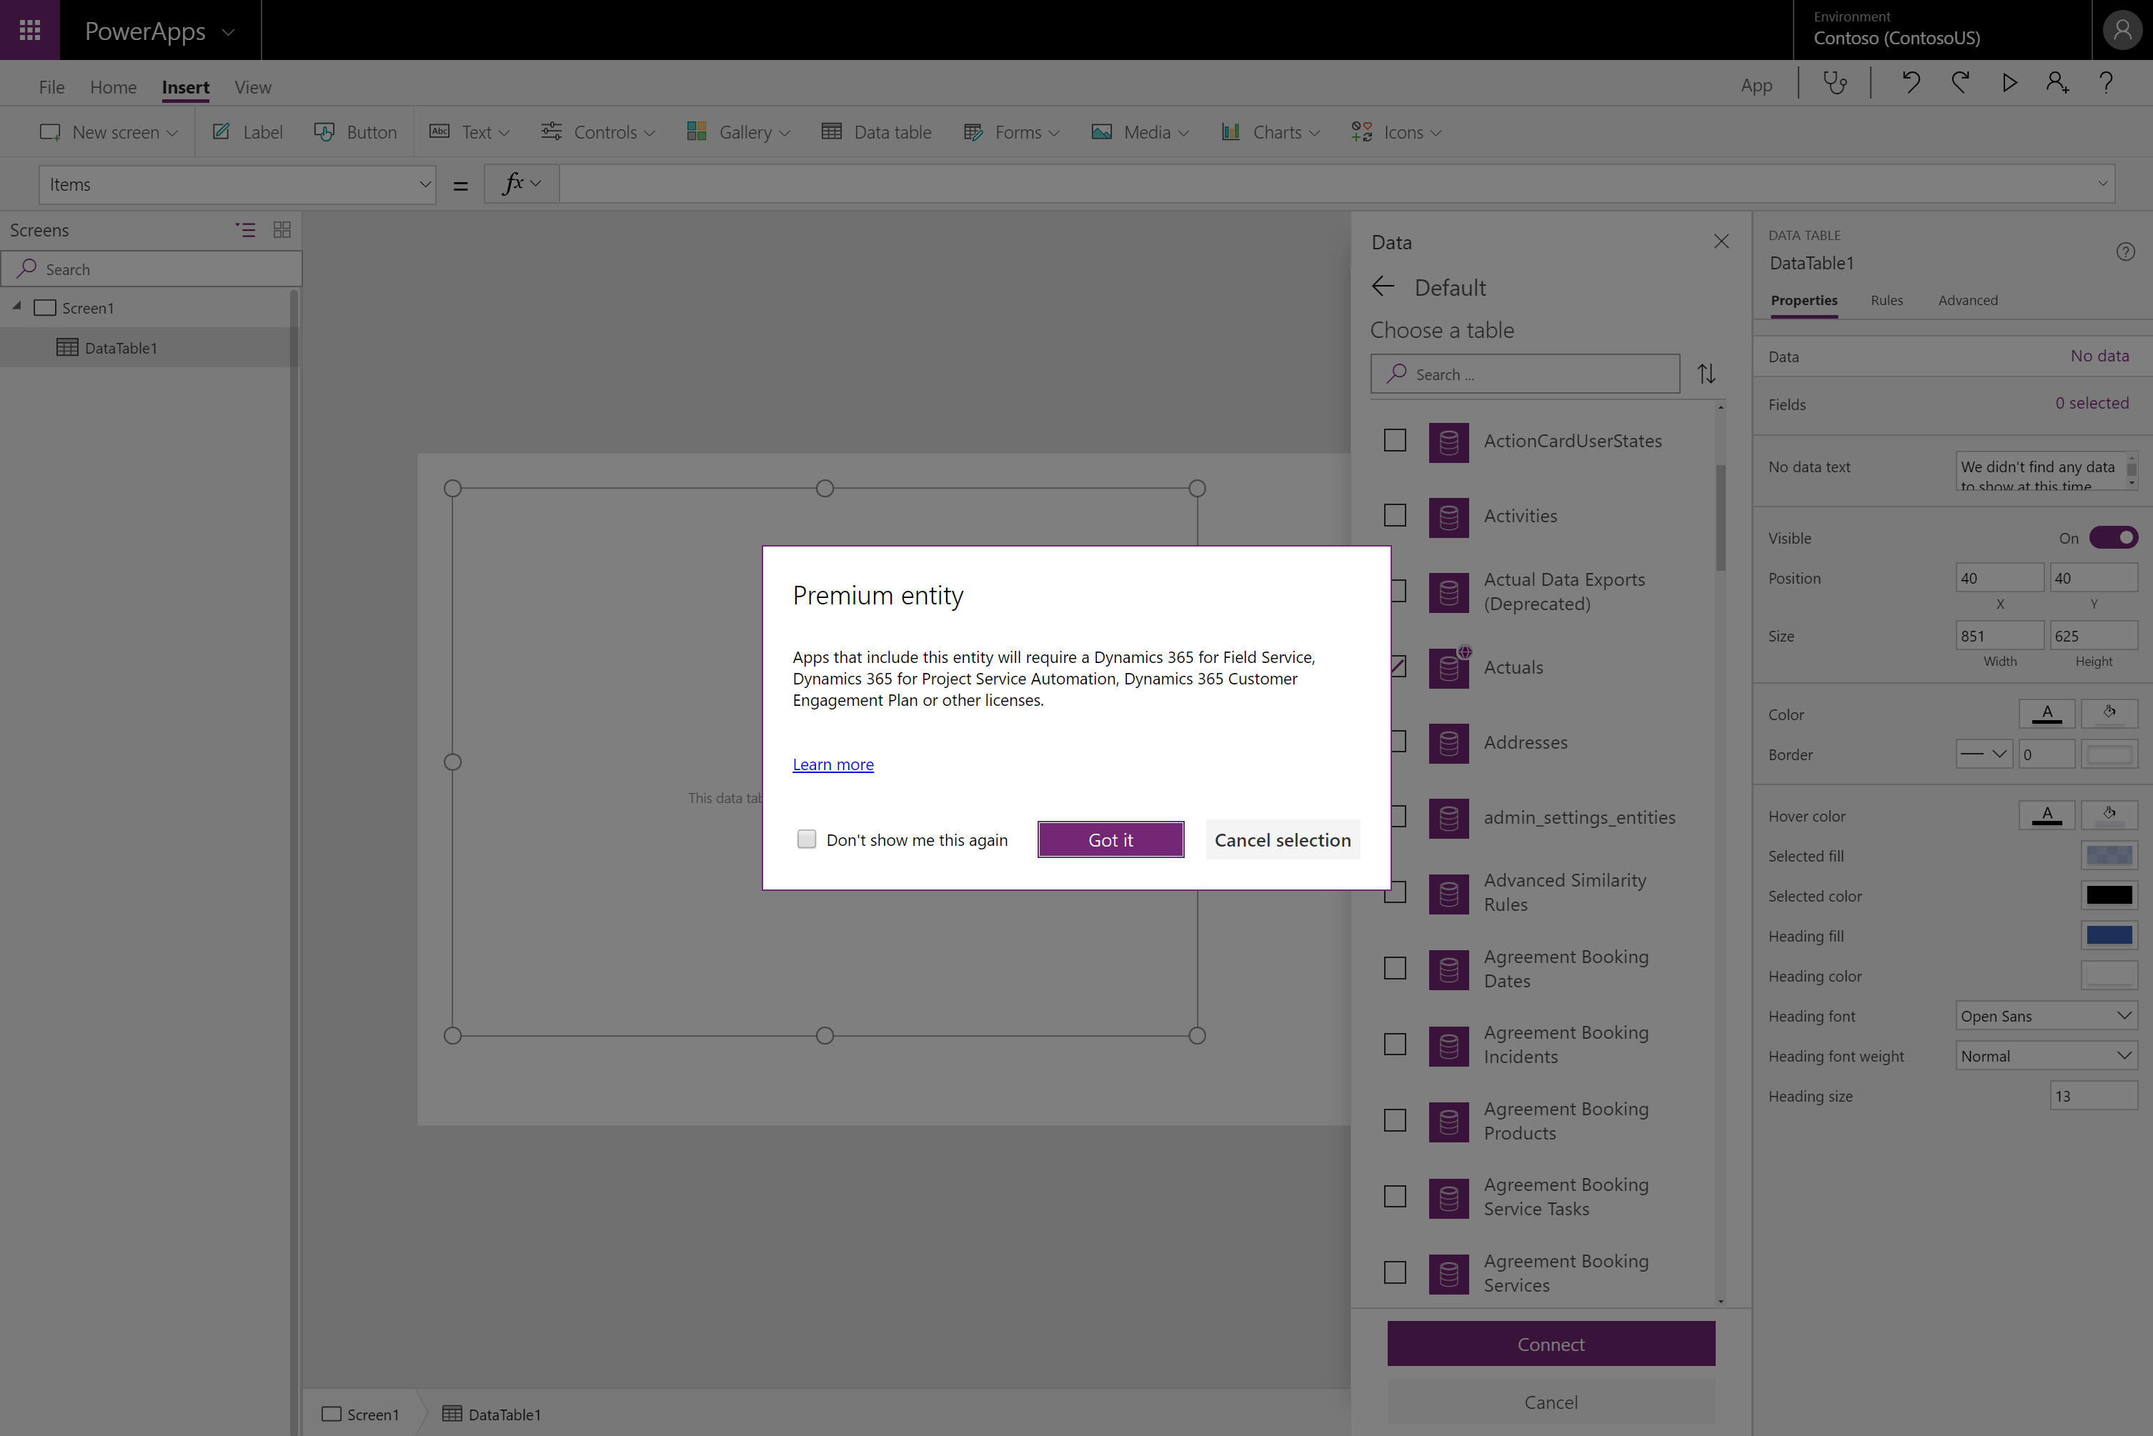Click the user account avatar icon
The image size is (2153, 1436).
click(x=2122, y=30)
